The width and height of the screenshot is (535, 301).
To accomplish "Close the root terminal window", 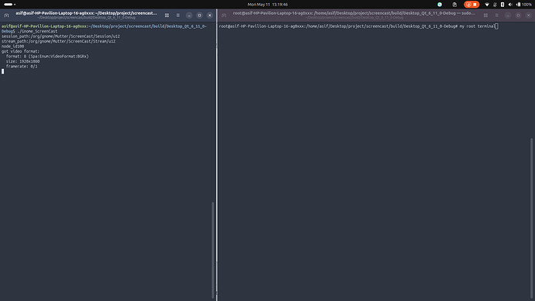I will tap(529, 16).
